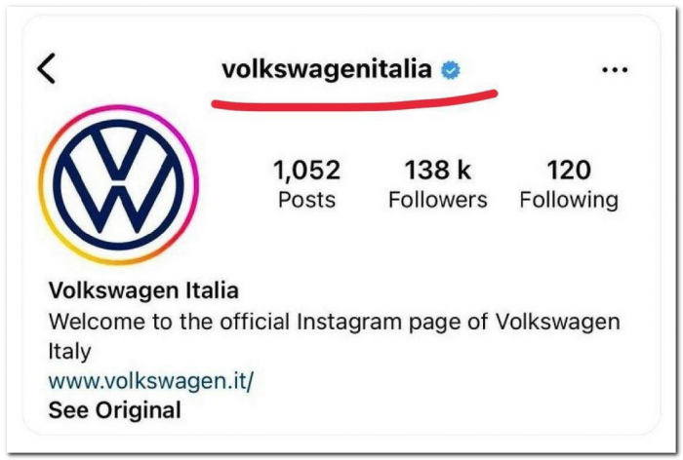Click the word Italy in the bio
Viewport: 683px width, 460px height.
coord(69,352)
